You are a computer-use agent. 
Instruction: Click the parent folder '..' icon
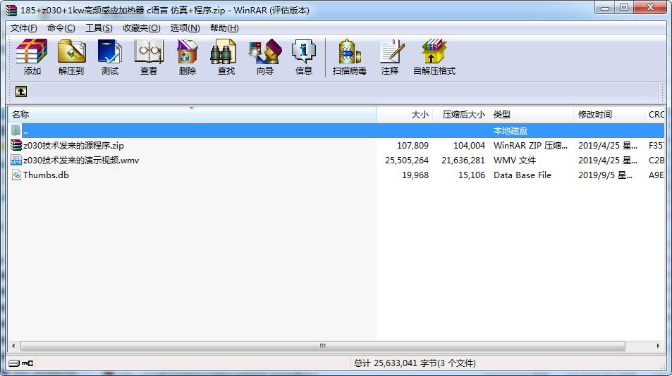click(16, 130)
